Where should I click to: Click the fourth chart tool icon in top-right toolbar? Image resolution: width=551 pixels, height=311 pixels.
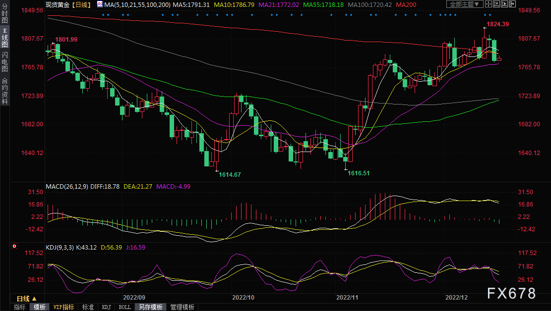[x=513, y=4]
